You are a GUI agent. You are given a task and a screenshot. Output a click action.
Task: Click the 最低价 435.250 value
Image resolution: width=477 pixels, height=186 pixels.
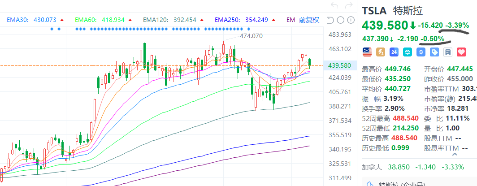coord(398,79)
